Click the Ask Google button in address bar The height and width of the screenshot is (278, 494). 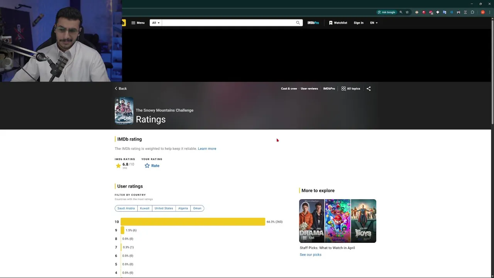[386, 12]
